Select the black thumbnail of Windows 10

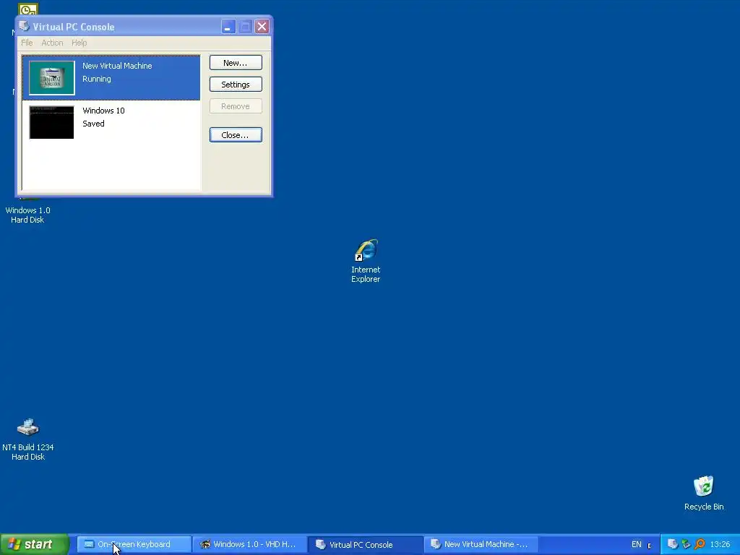(x=52, y=122)
